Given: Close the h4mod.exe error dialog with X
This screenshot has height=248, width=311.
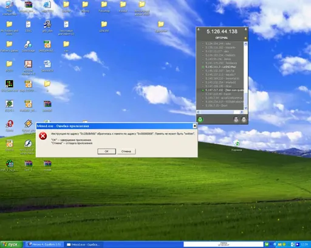Looking at the screenshot, I should (x=194, y=126).
